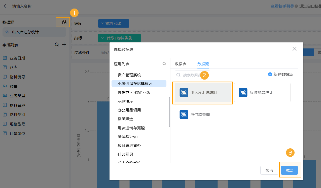Select the 应付款查询 data flow card
This screenshot has height=188, width=321.
(203, 115)
